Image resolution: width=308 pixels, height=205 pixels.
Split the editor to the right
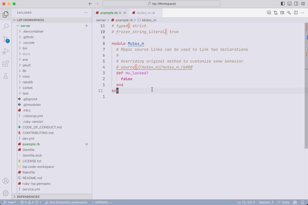coord(296,13)
